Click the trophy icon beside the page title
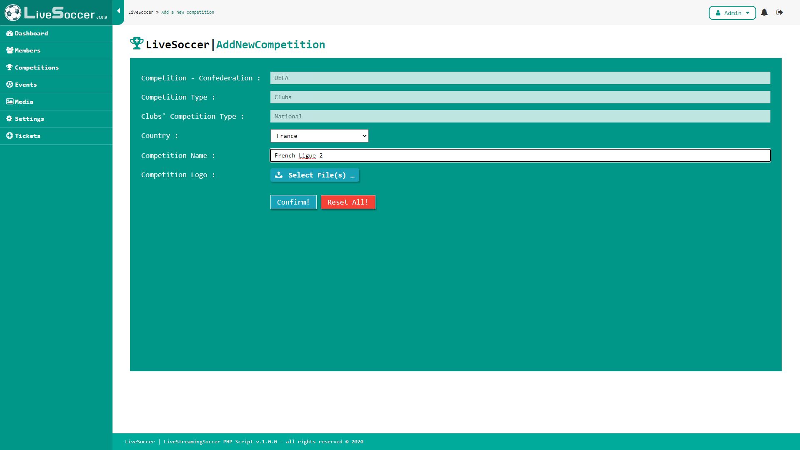 (137, 43)
